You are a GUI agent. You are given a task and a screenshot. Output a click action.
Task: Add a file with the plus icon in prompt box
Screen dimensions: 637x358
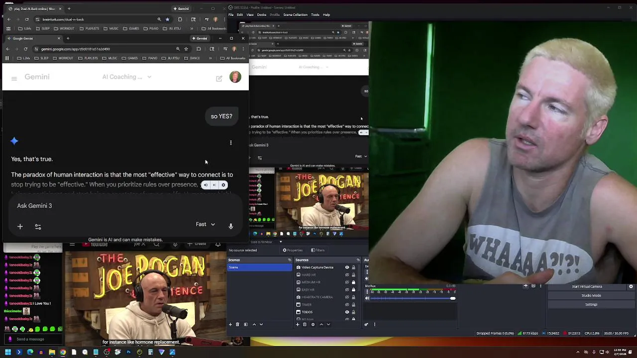pyautogui.click(x=20, y=227)
